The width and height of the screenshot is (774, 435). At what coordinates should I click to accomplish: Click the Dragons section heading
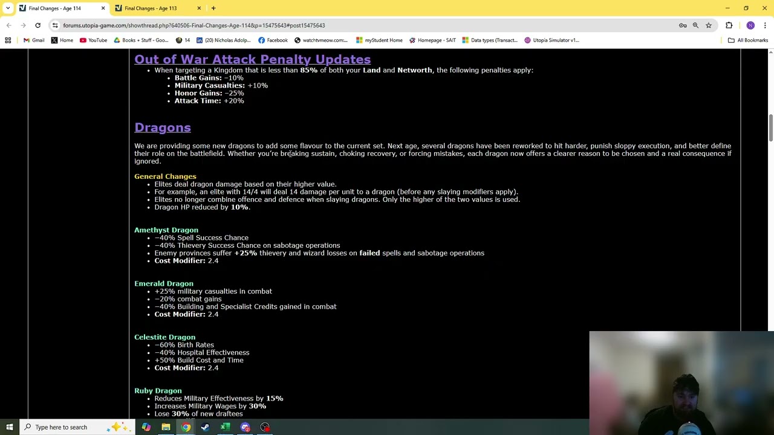coord(163,127)
